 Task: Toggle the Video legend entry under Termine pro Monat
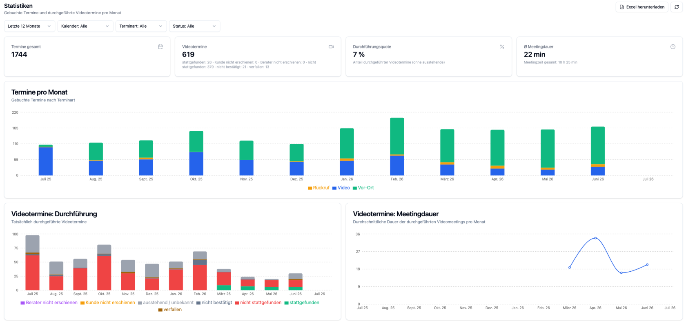341,188
